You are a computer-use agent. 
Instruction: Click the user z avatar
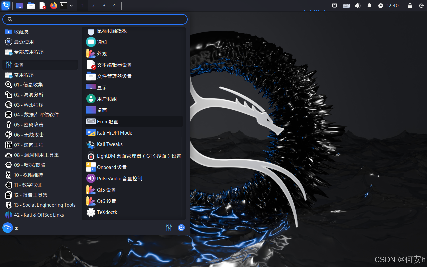pyautogui.click(x=8, y=228)
